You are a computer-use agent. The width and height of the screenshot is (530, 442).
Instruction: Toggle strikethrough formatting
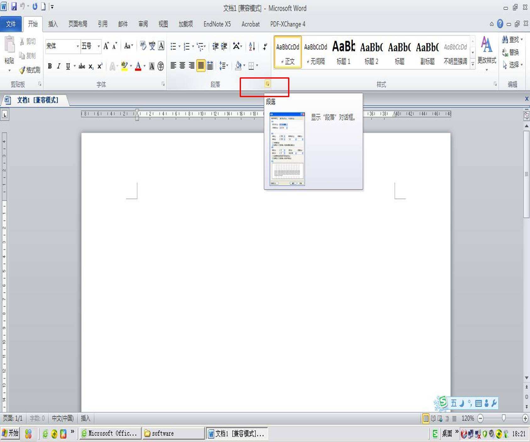[82, 66]
